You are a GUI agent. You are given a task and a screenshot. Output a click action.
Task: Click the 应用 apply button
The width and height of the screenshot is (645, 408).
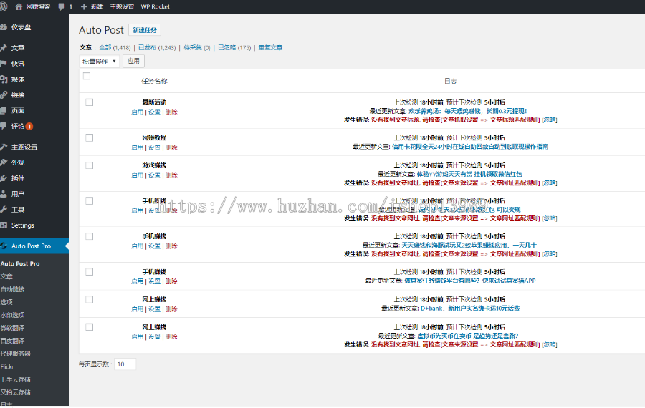pos(133,61)
